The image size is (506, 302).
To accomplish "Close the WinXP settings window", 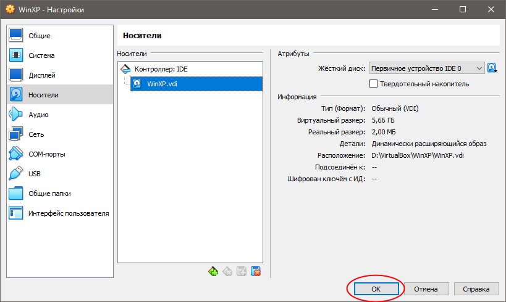I will [x=491, y=9].
